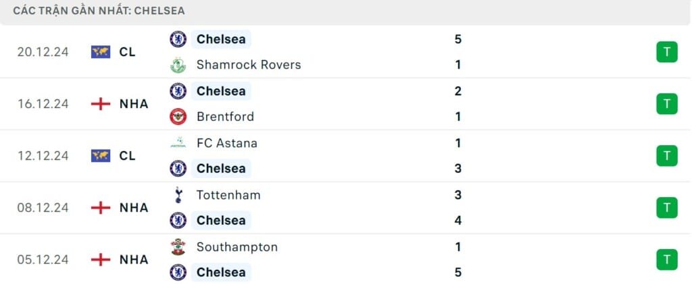Click the CL flag icon for 12.12.24
Screen dimensions: 692x284
pyautogui.click(x=101, y=156)
